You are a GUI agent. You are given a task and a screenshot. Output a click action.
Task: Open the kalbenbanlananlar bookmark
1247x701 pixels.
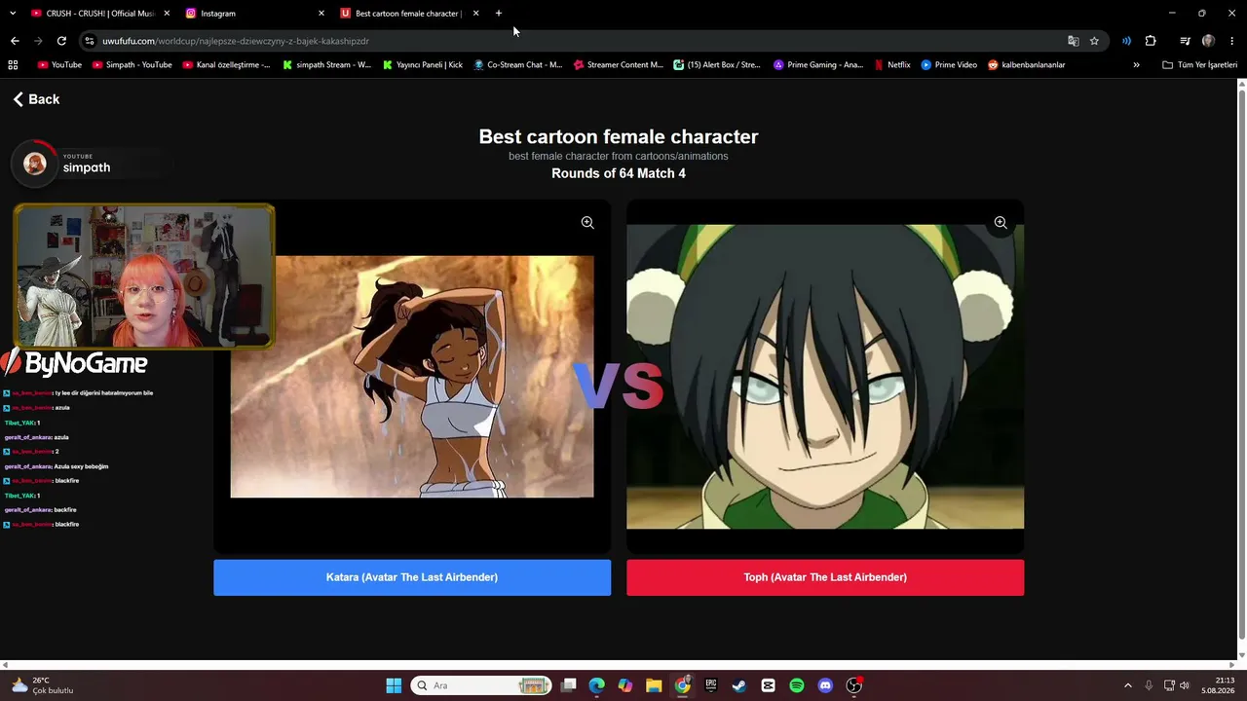point(1027,65)
